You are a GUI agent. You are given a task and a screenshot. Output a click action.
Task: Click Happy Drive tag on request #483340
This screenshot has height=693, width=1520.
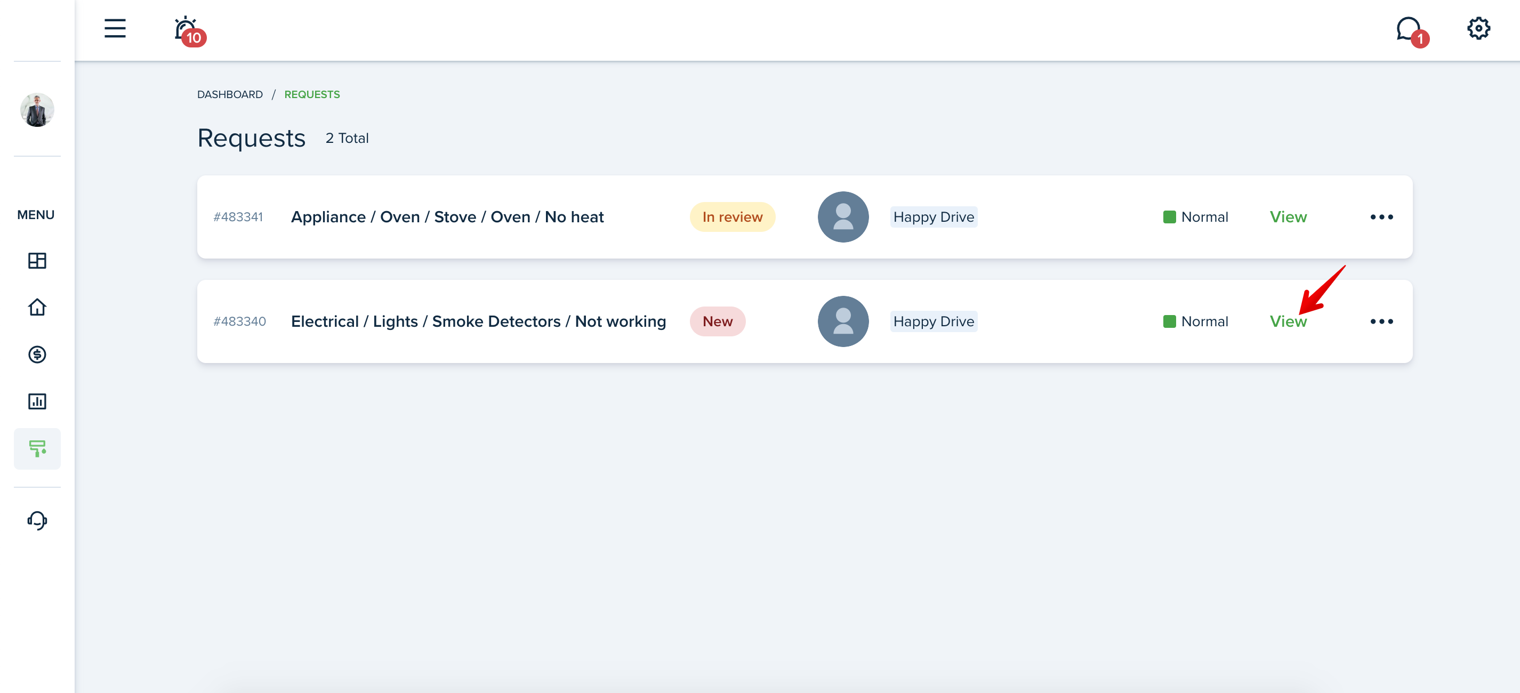[934, 321]
